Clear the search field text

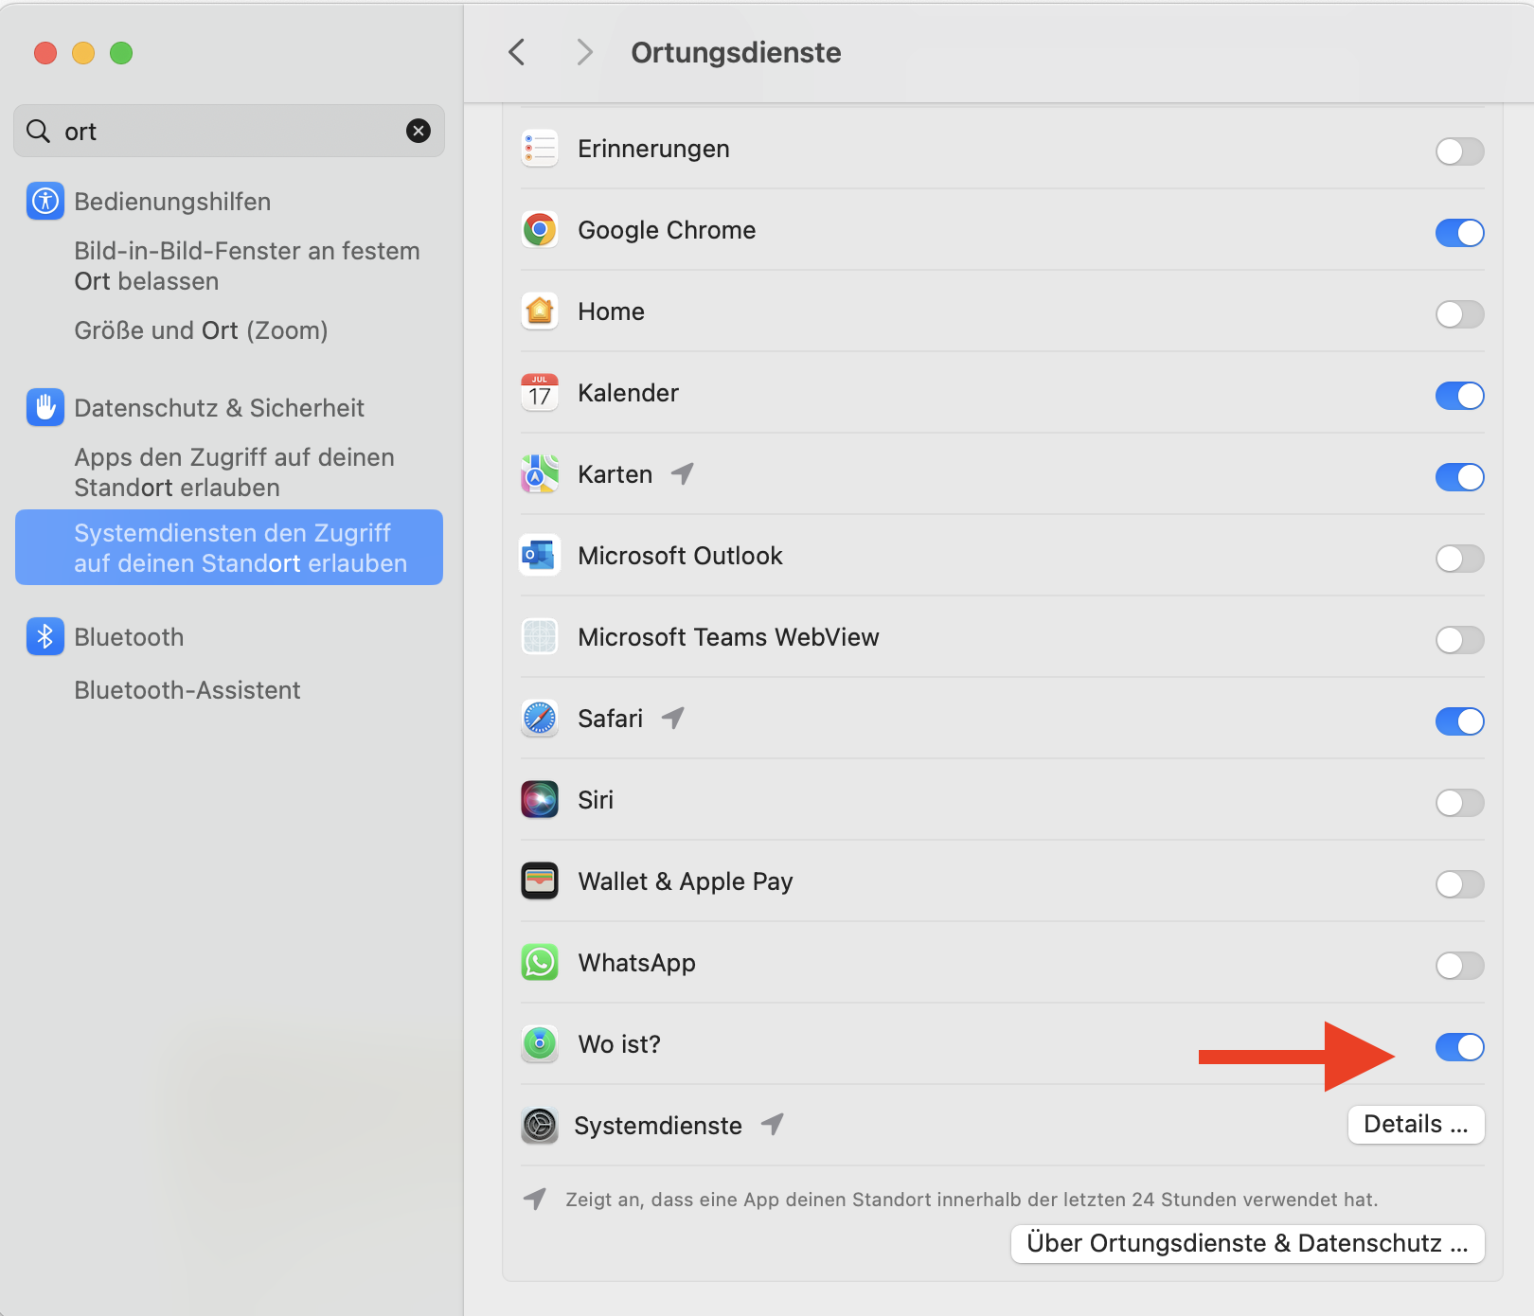[418, 131]
